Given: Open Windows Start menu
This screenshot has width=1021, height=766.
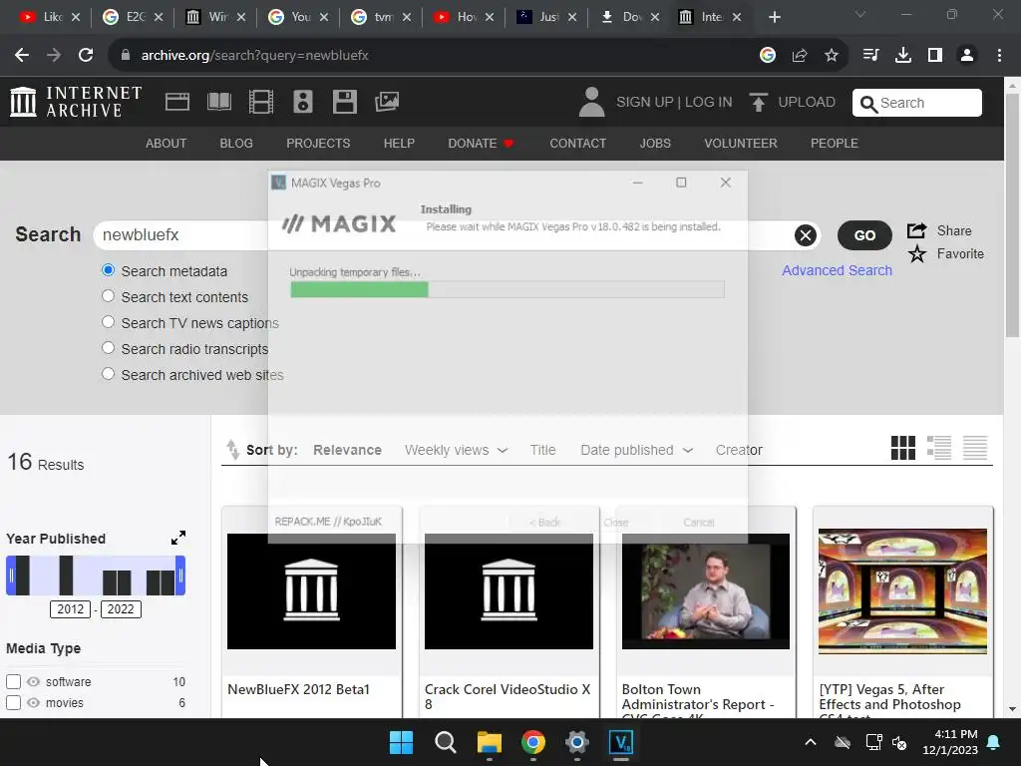Looking at the screenshot, I should pos(401,742).
